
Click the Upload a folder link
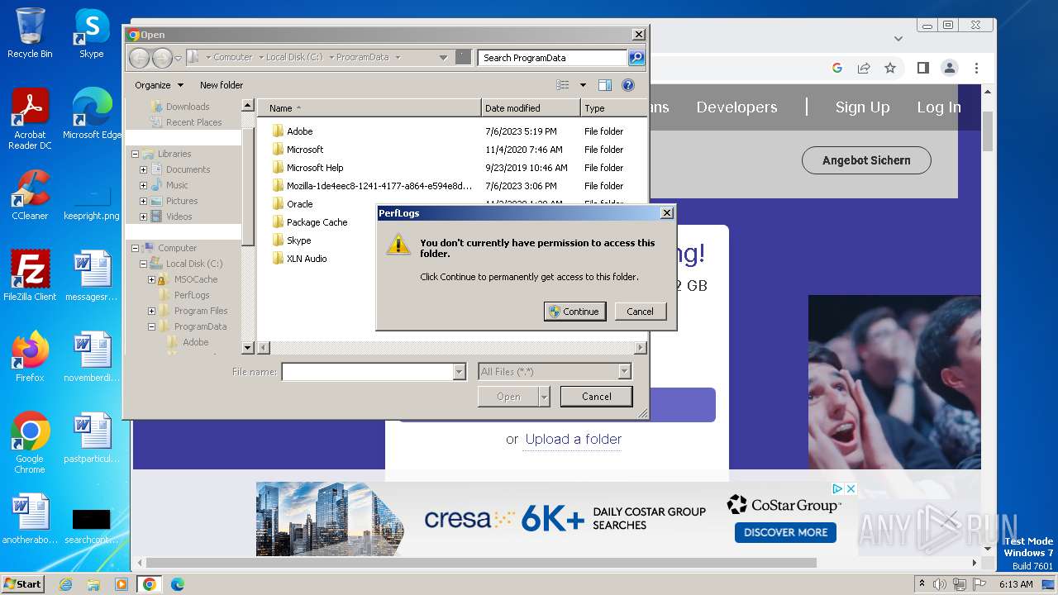pos(574,439)
